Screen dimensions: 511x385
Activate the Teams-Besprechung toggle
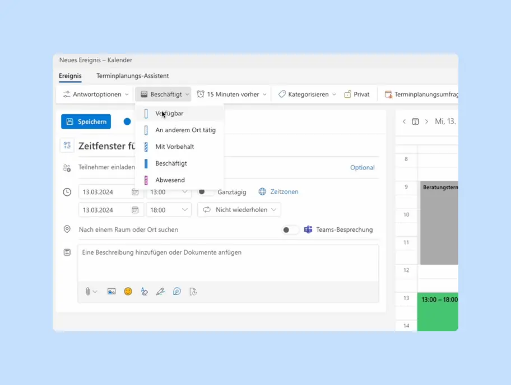coord(290,229)
